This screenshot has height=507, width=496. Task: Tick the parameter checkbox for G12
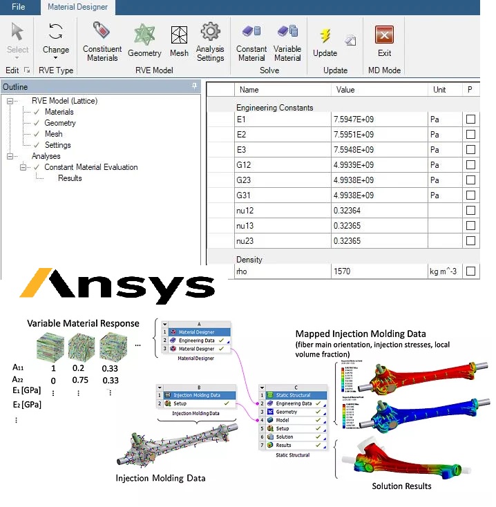pos(470,165)
